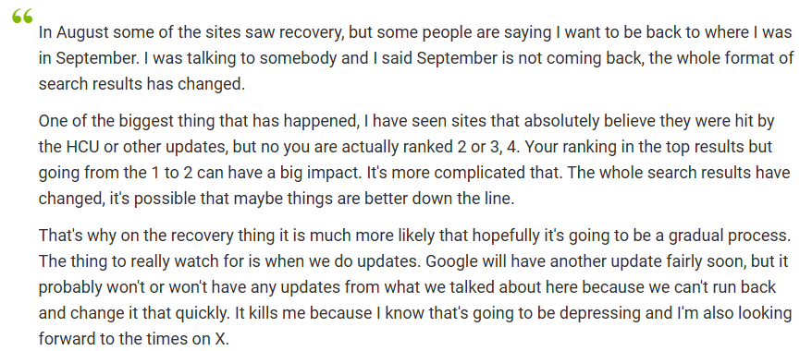Screen dimensions: 812x351
Task: Click the final "X." at the end of the quote
Action: [221, 339]
